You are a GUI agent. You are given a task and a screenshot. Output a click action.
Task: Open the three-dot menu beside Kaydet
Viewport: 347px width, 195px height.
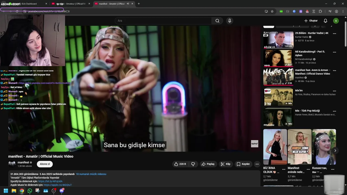(257, 164)
